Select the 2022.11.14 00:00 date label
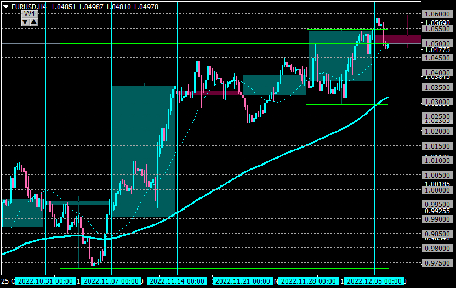 [x=177, y=281]
